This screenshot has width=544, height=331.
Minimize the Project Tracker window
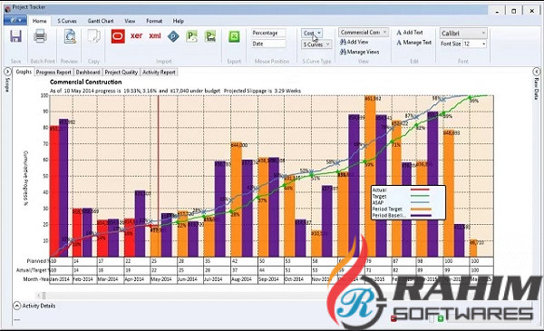click(x=498, y=11)
